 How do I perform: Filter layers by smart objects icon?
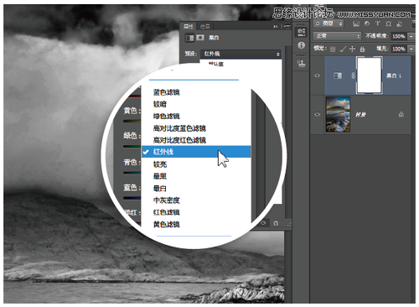pos(399,24)
